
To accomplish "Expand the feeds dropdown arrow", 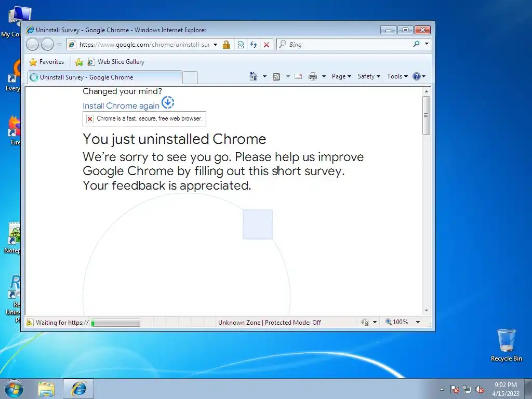I will [x=288, y=76].
